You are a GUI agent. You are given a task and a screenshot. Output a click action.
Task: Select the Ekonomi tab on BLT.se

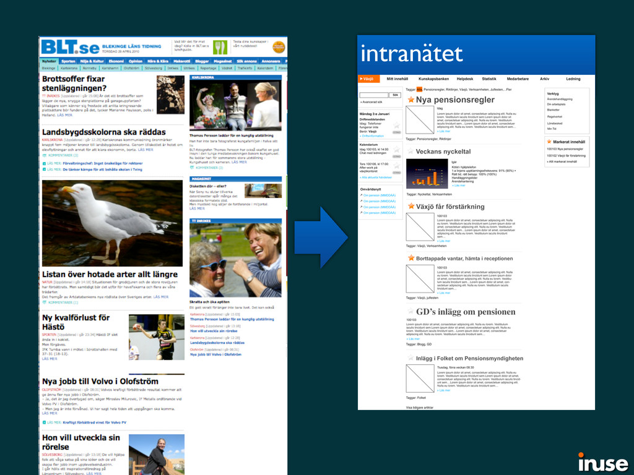point(116,61)
